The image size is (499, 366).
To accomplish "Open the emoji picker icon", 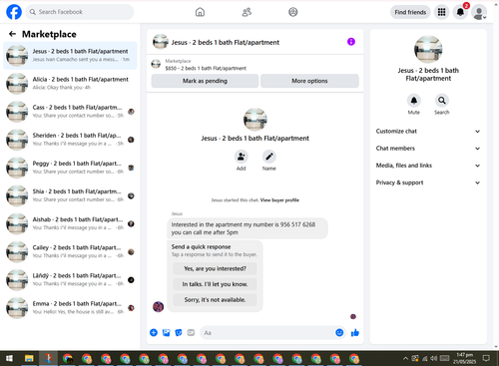I will pos(339,332).
